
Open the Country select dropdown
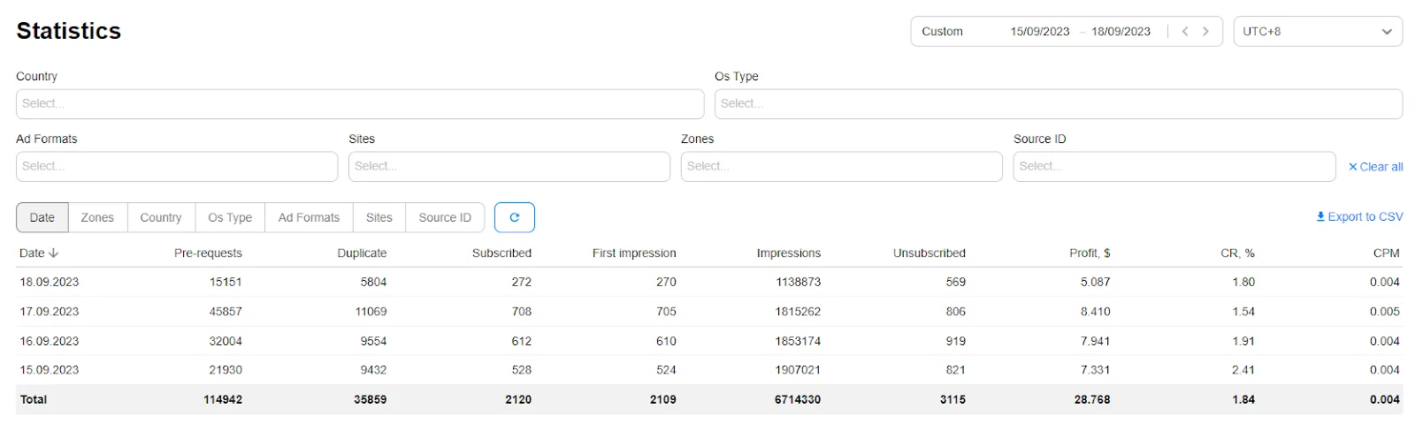click(x=359, y=103)
